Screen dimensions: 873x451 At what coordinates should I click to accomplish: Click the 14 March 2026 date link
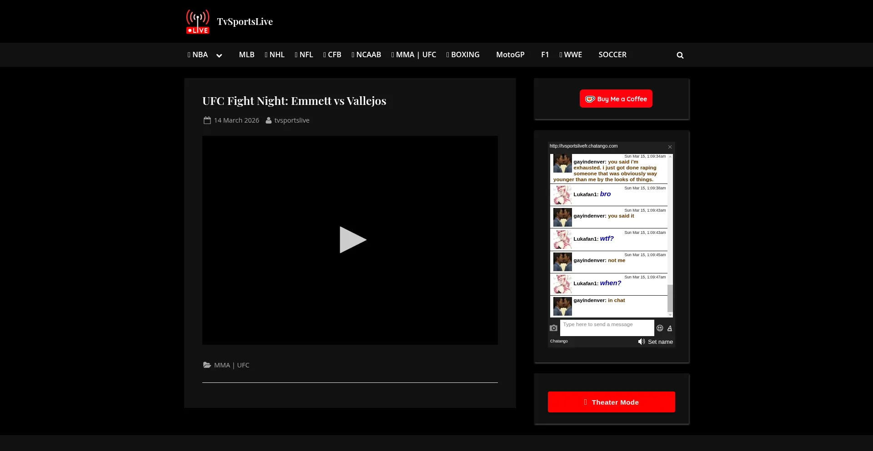pyautogui.click(x=236, y=120)
